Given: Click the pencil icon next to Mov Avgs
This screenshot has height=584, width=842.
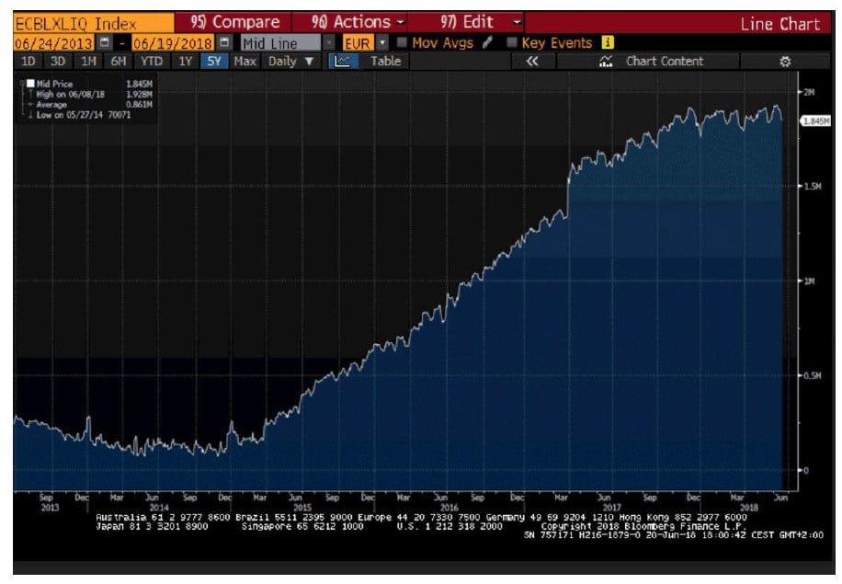Looking at the screenshot, I should click(488, 43).
